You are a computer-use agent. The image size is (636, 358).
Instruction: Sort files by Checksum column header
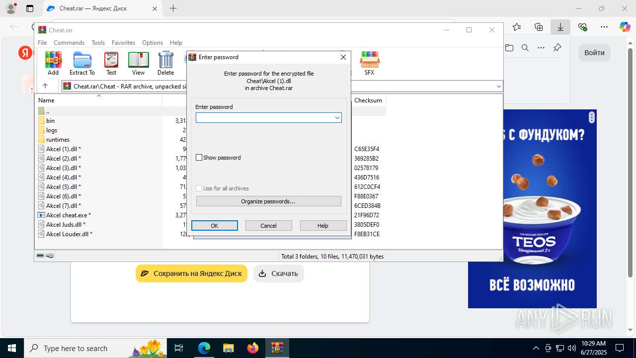pyautogui.click(x=368, y=100)
